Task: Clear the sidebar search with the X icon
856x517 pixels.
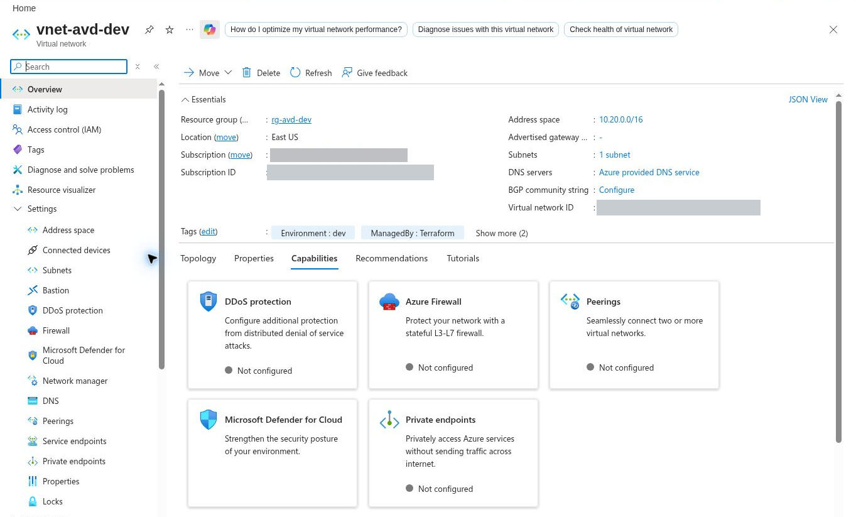Action: [x=138, y=67]
